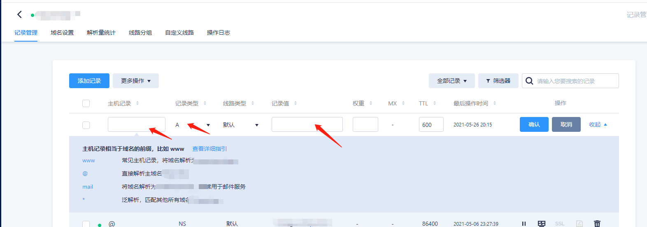Switch to 域名设置 tab
Image resolution: width=647 pixels, height=227 pixels.
[62, 33]
